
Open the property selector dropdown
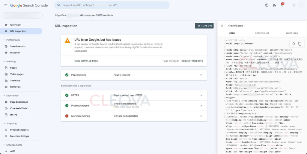(x=22, y=16)
